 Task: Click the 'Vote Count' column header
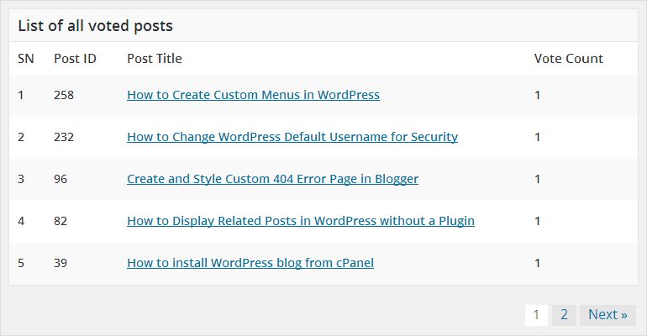pos(568,59)
